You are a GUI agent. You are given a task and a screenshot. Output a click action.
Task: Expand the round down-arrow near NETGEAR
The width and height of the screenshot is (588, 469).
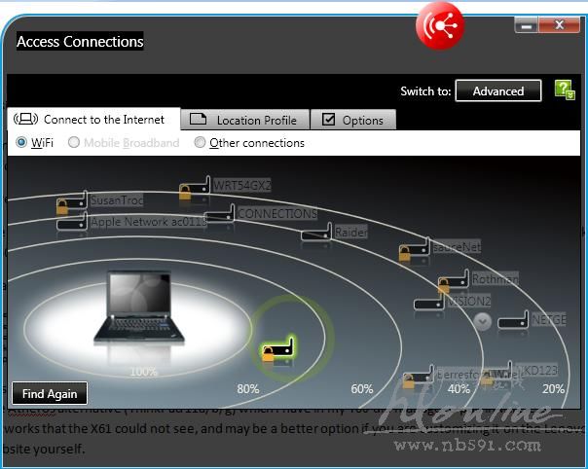(x=483, y=321)
